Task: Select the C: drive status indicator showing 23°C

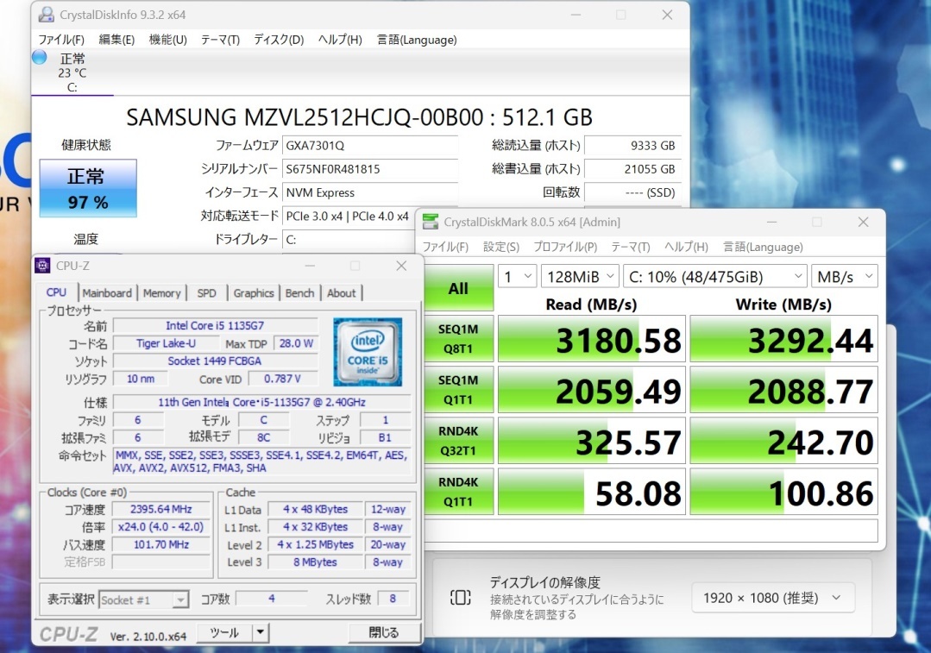Action: pos(72,72)
